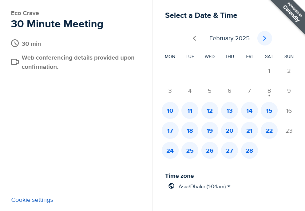Select February 26 on the calendar

tap(210, 150)
